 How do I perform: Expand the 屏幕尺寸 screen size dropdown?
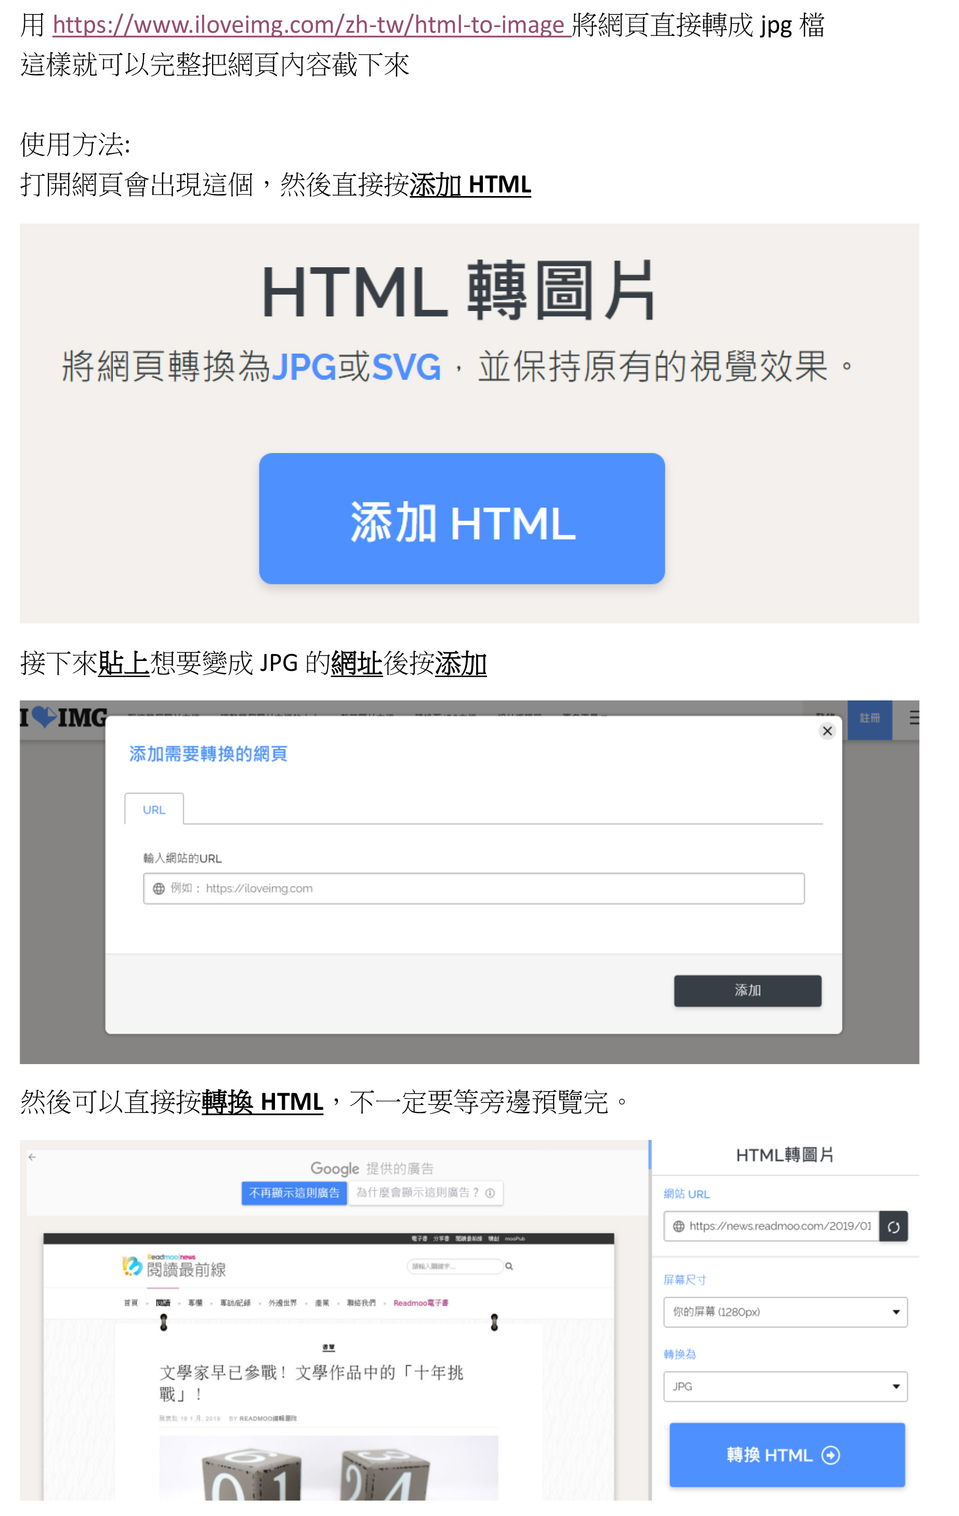(x=785, y=1312)
